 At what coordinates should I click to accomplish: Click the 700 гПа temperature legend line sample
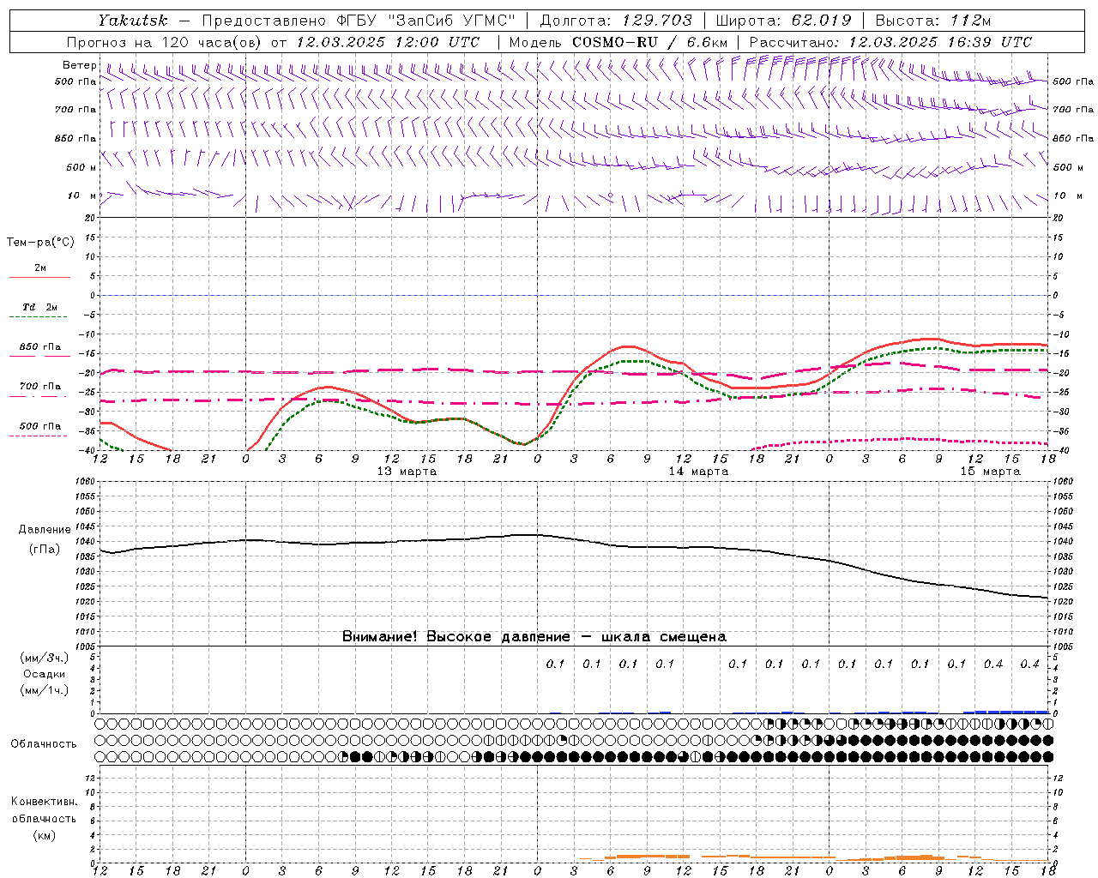[39, 397]
